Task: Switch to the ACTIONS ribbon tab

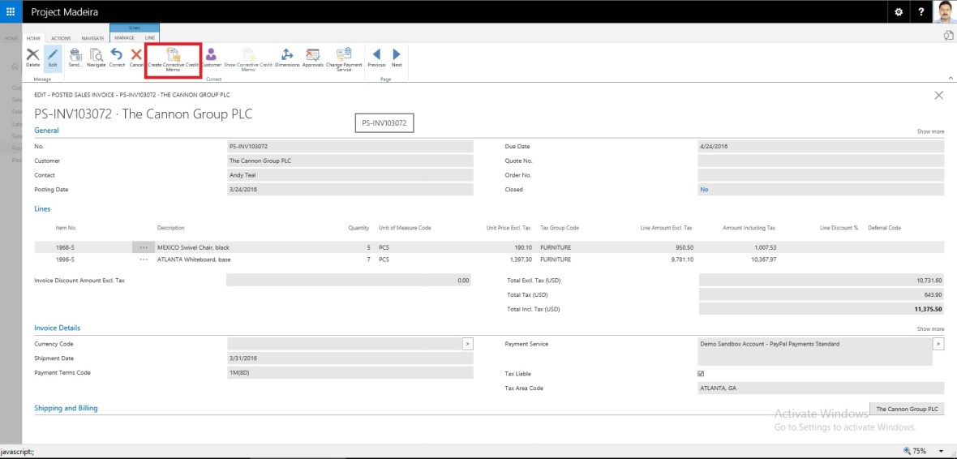Action: coord(61,38)
